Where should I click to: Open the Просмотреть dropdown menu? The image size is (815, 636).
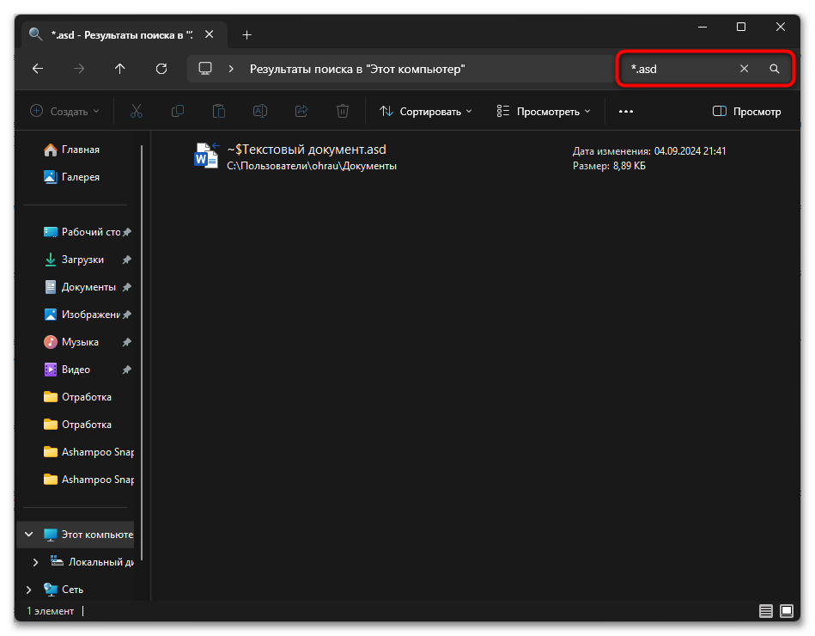[x=544, y=112]
